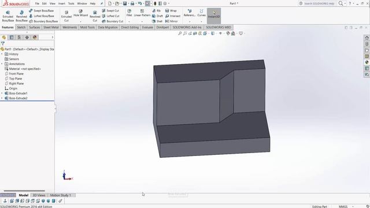Switch to the 3D Views tab
370x208 pixels.
click(x=39, y=195)
